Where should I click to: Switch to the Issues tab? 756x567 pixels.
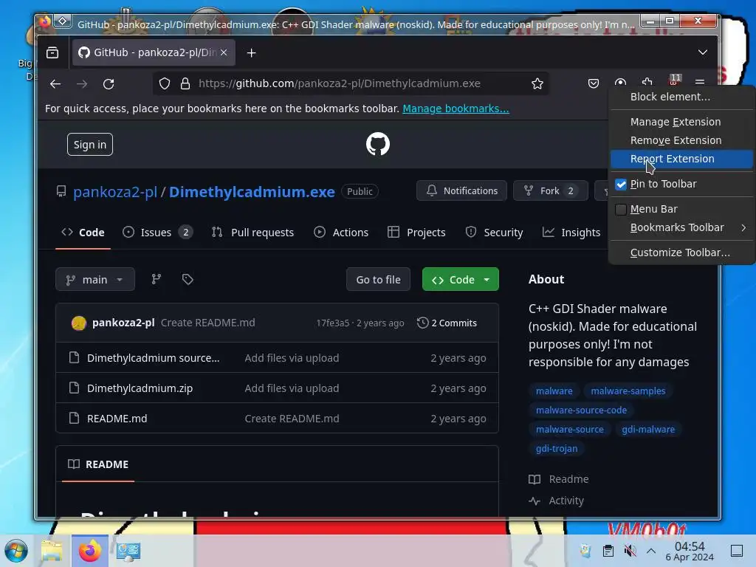click(158, 233)
